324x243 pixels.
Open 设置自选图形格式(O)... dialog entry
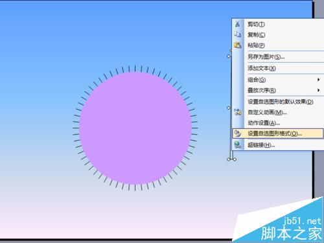pyautogui.click(x=278, y=133)
